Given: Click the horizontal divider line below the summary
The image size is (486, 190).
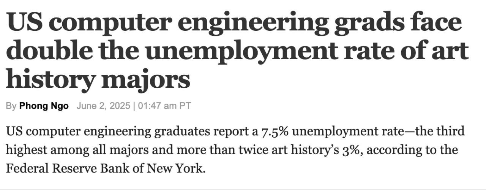Looking at the screenshot, I should (x=243, y=189).
